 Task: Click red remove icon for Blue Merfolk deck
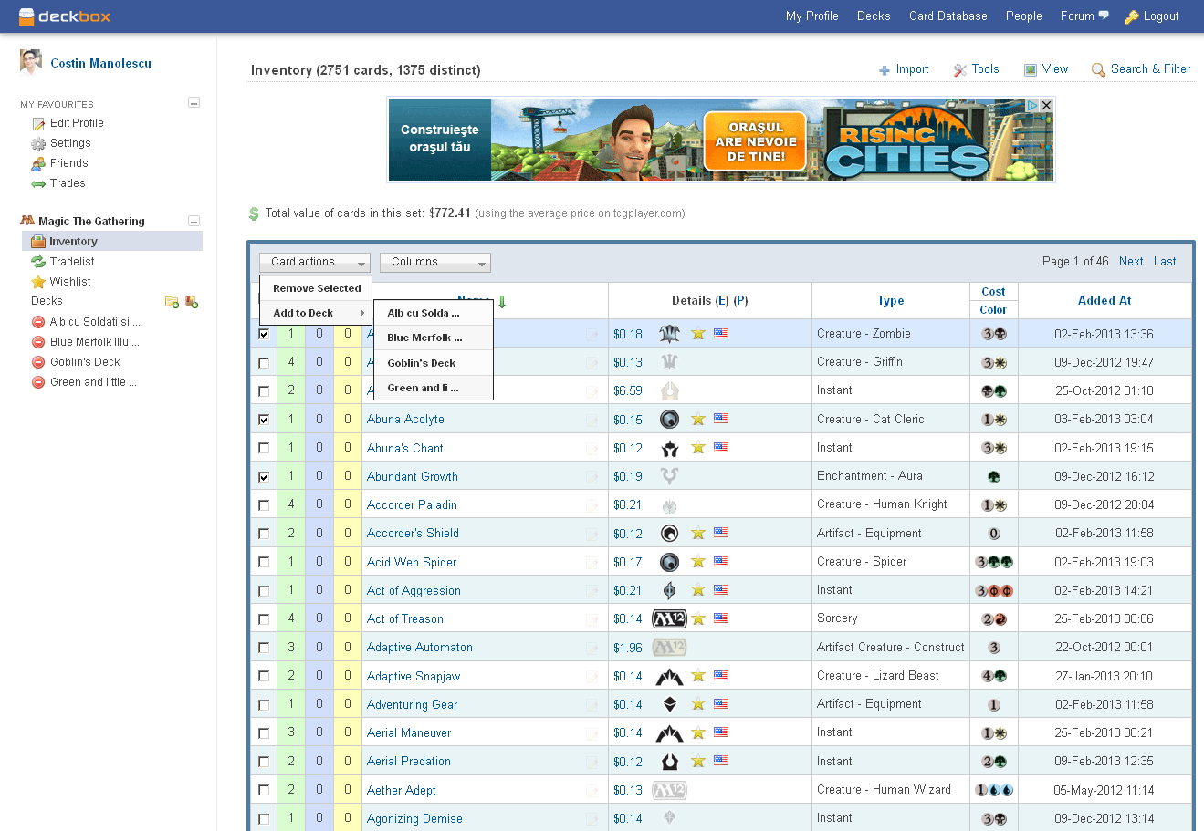click(x=38, y=342)
